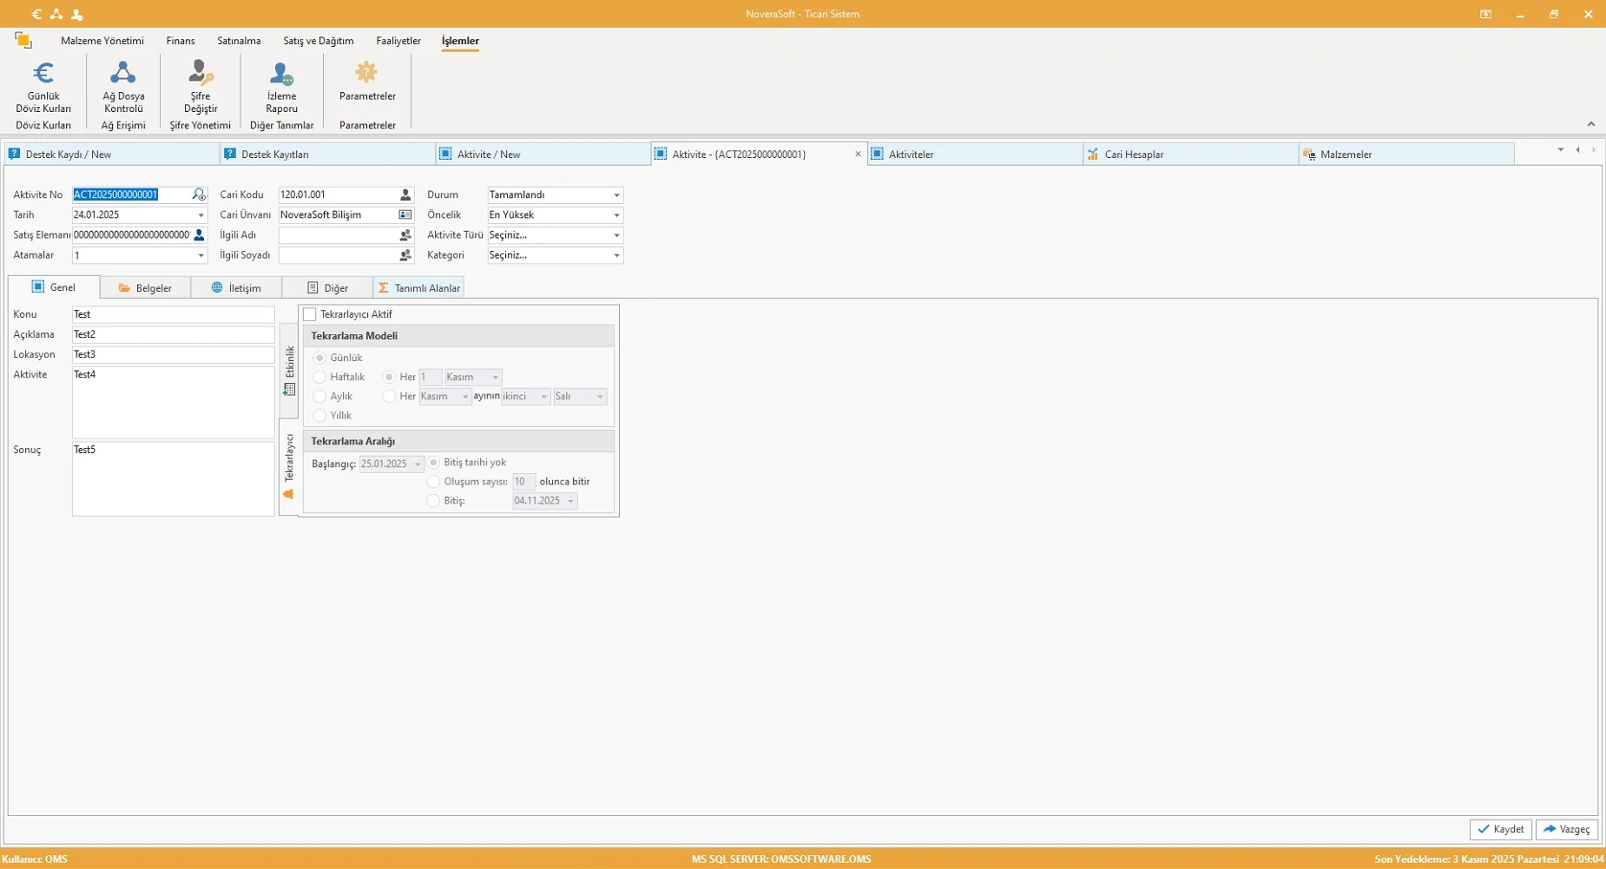The height and width of the screenshot is (869, 1606).
Task: Click the İlgili Adı contacts icon
Action: 405,235
